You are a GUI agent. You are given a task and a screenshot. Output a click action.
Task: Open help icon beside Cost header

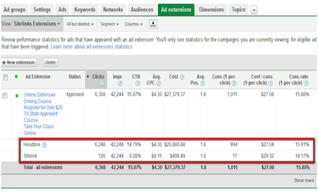182,77
